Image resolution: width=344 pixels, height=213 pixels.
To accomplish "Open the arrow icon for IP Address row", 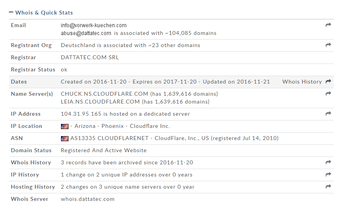I will [328, 114].
